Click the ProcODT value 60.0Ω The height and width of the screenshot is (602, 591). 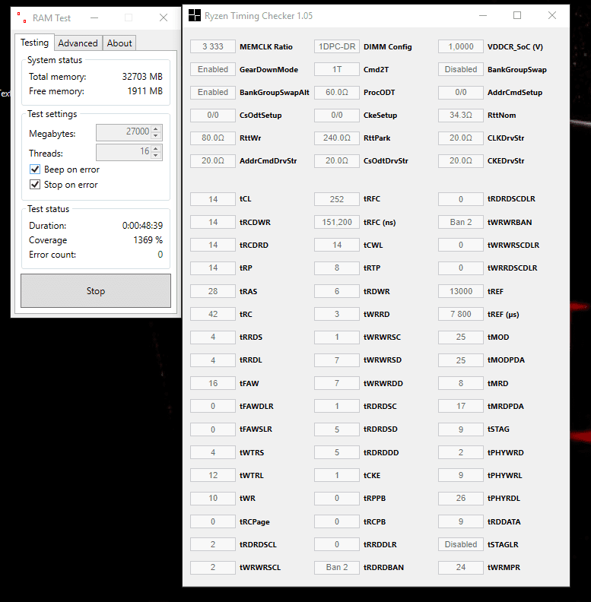pyautogui.click(x=337, y=92)
